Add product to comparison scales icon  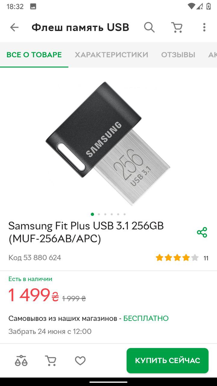click(x=21, y=360)
